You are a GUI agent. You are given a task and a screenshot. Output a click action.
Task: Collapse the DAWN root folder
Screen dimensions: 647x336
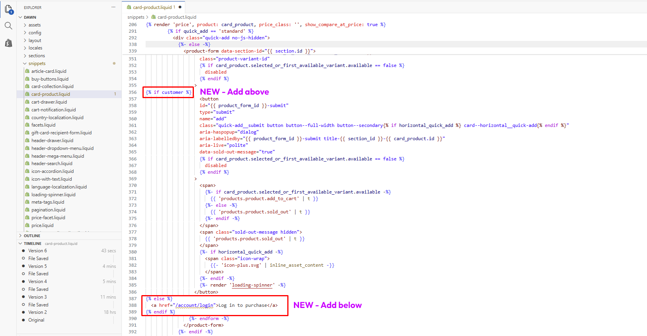pyautogui.click(x=20, y=17)
